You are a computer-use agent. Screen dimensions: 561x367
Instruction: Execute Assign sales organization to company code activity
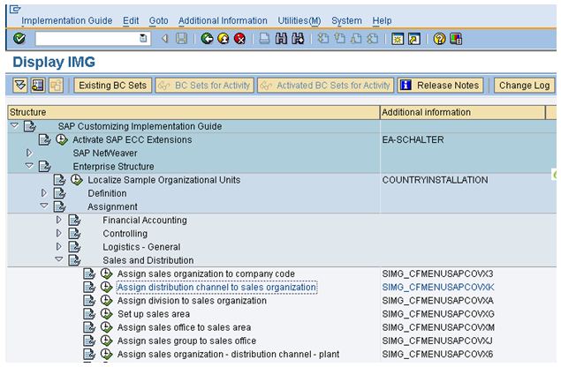106,273
